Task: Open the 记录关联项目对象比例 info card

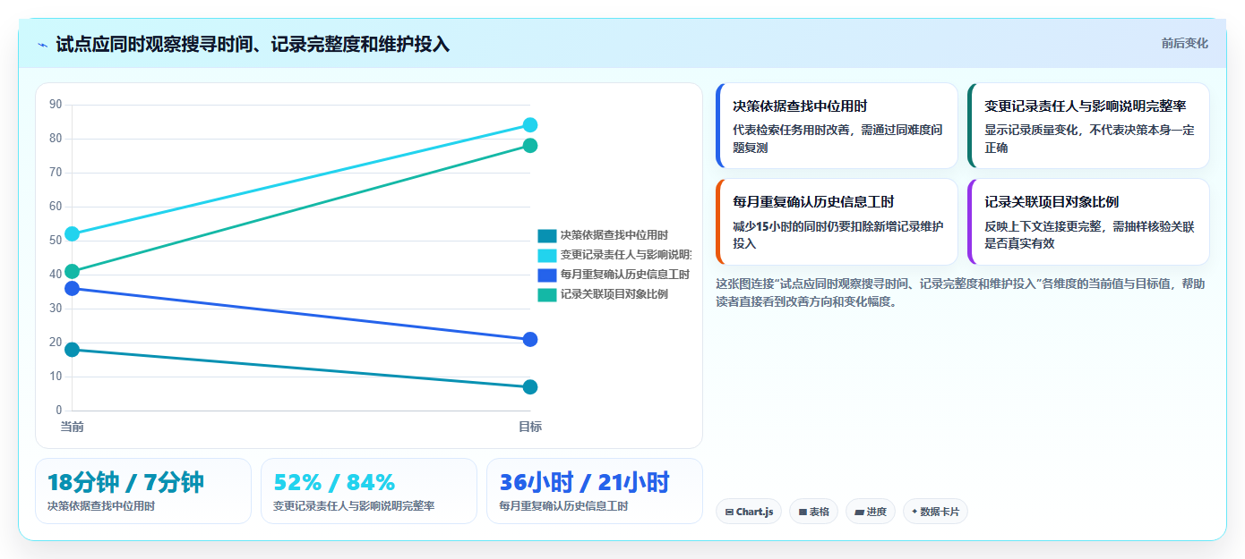Action: (x=1088, y=222)
